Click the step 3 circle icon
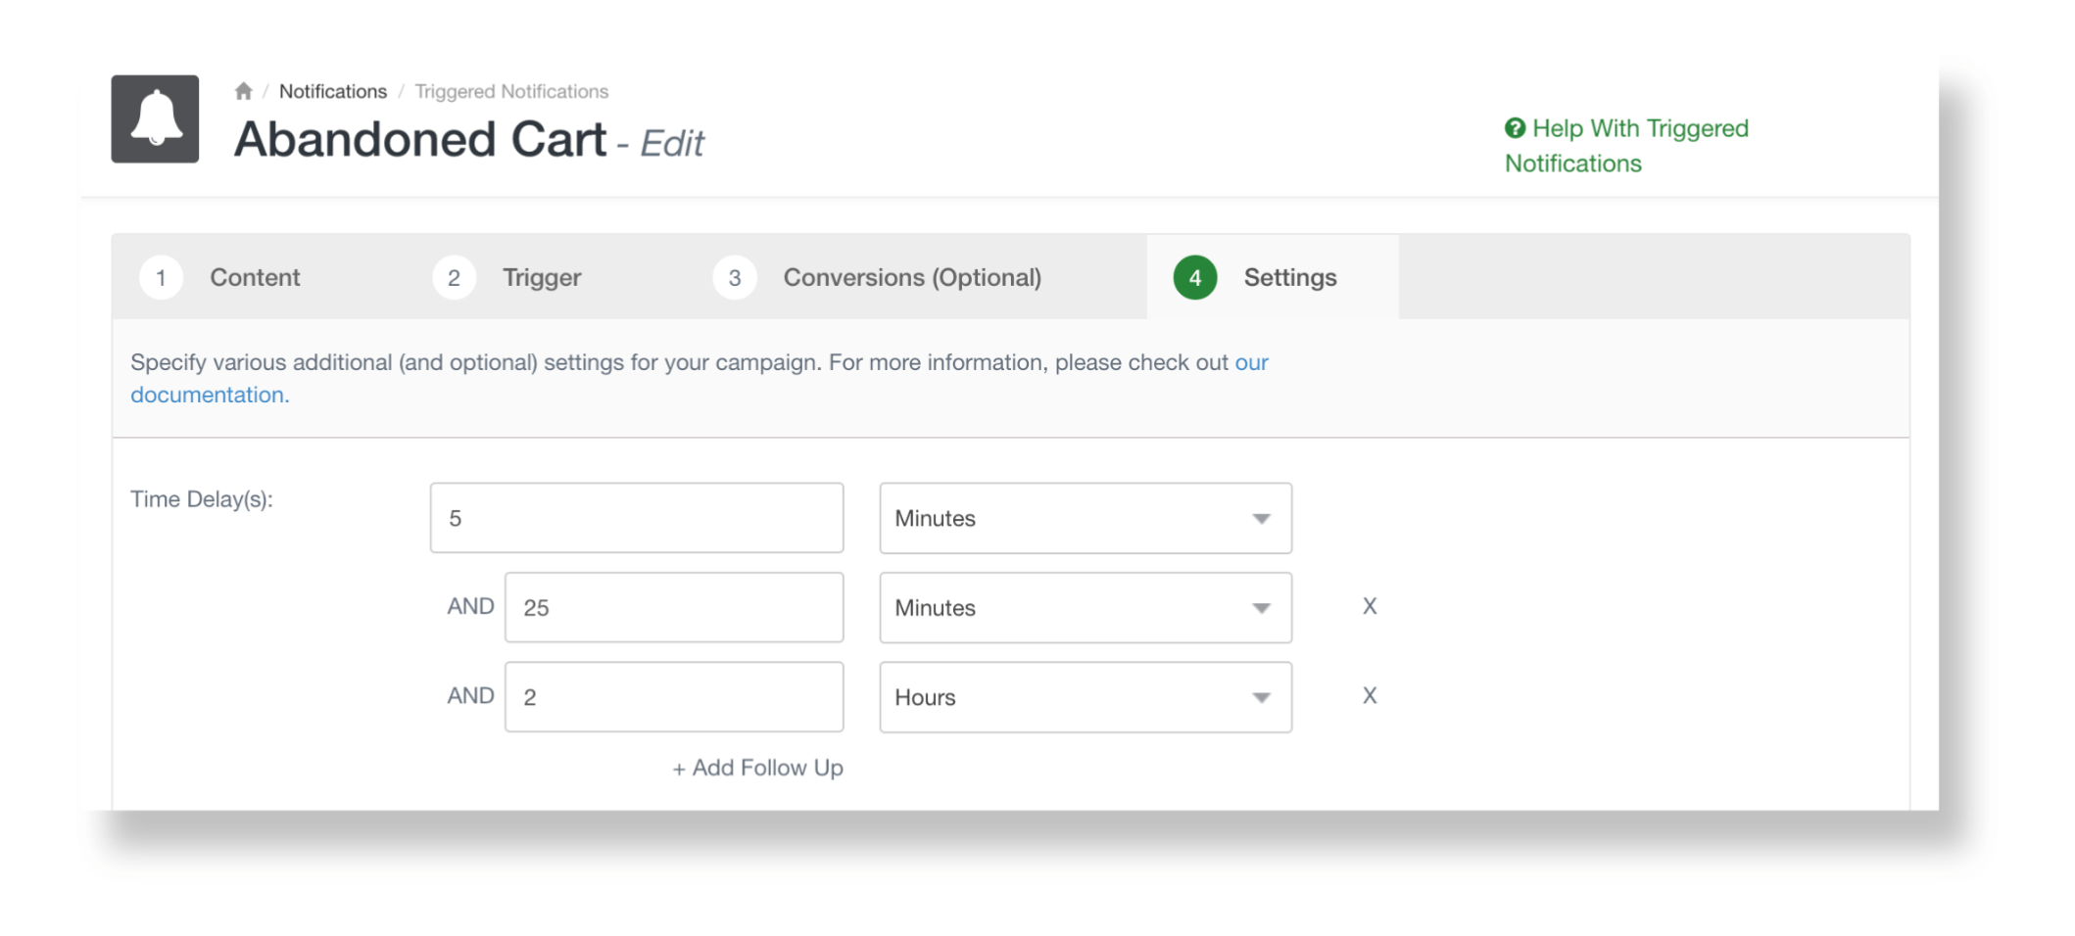Image resolution: width=2075 pixels, height=936 pixels. point(734,278)
